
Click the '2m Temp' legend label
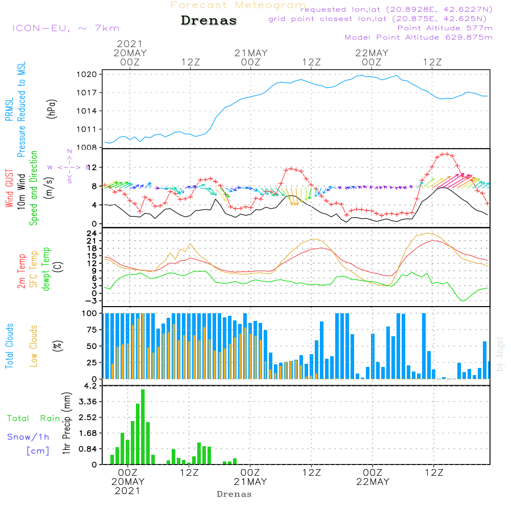coord(21,271)
